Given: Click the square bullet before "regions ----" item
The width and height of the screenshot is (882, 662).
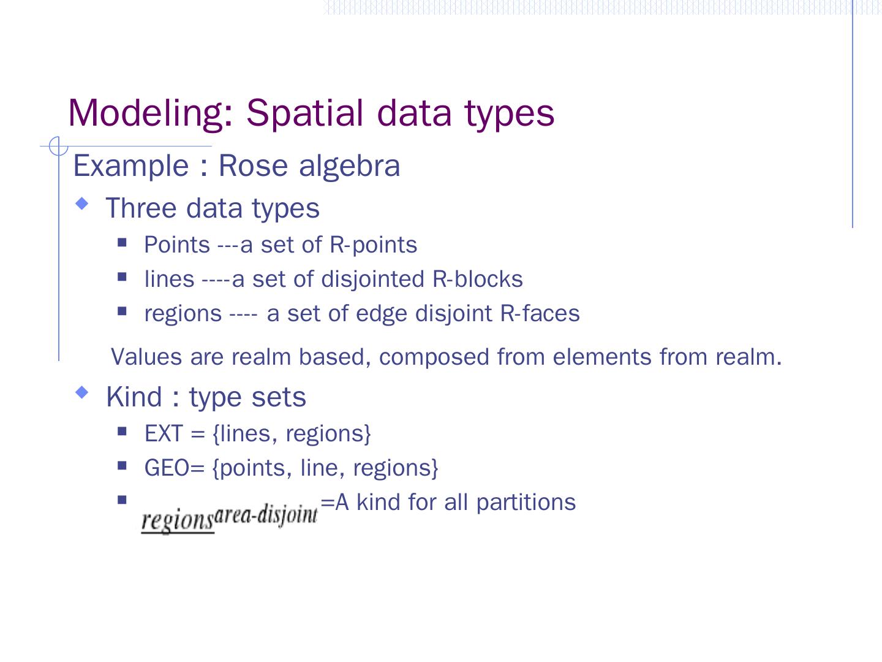Looking at the screenshot, I should [122, 311].
